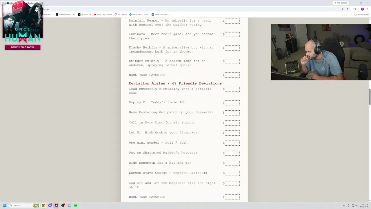Open the new tab plus button

tap(42, 3)
